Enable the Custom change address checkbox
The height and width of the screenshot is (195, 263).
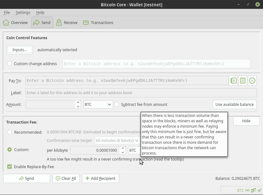(x=10, y=64)
